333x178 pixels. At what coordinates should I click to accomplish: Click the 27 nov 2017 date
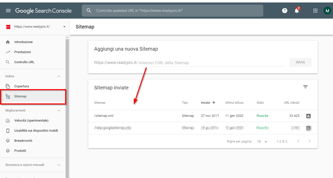[x=210, y=116]
